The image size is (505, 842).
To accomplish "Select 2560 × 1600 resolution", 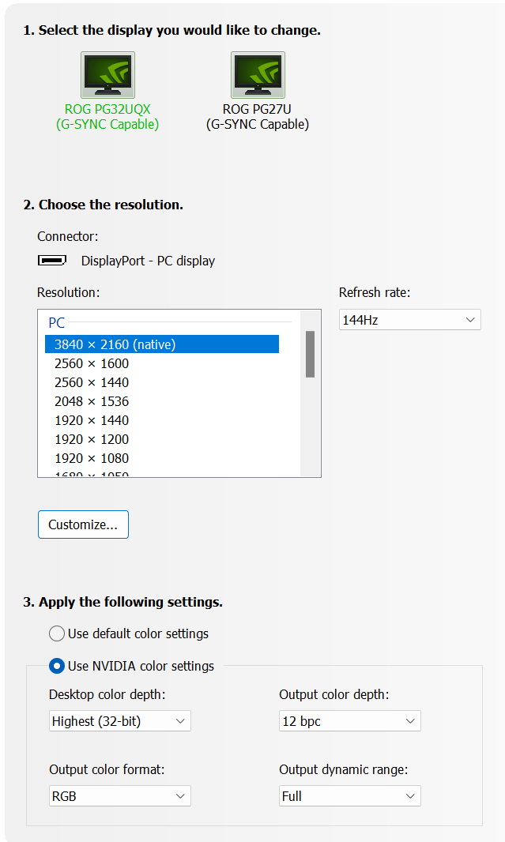I will tap(92, 363).
